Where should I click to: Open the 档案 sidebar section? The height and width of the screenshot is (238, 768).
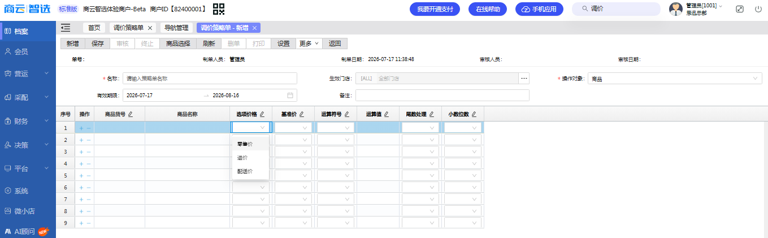[28, 31]
